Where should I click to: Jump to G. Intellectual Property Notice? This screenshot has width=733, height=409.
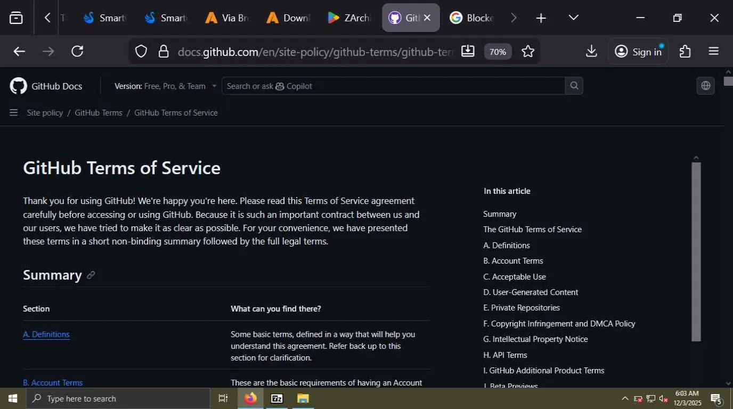click(535, 339)
